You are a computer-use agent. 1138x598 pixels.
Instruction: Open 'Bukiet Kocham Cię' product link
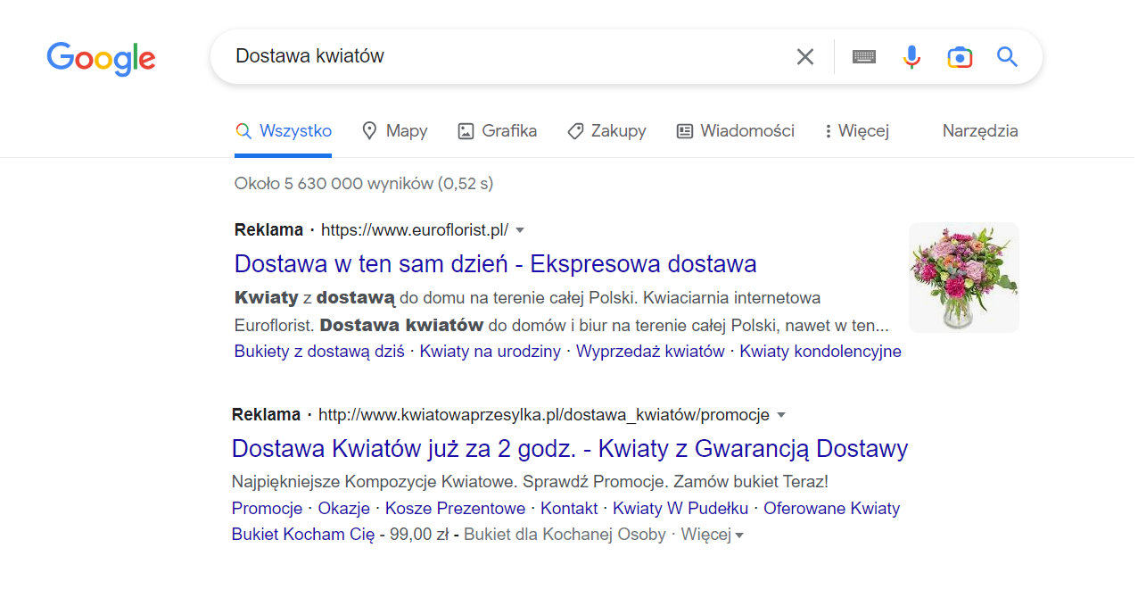click(x=303, y=535)
